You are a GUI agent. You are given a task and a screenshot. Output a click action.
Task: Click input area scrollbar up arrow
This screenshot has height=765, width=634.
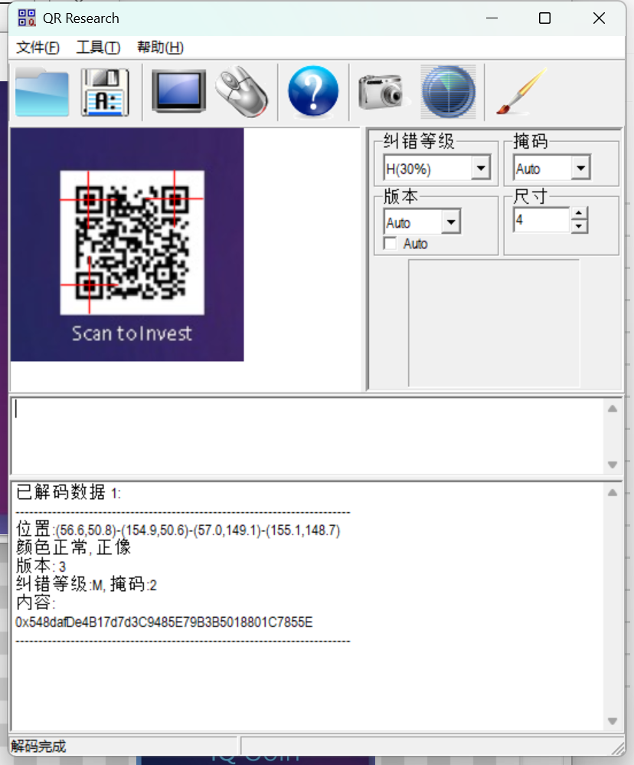[613, 409]
